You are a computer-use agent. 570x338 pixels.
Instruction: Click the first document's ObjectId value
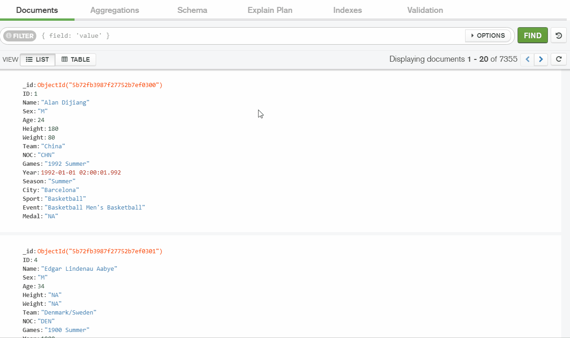(100, 85)
